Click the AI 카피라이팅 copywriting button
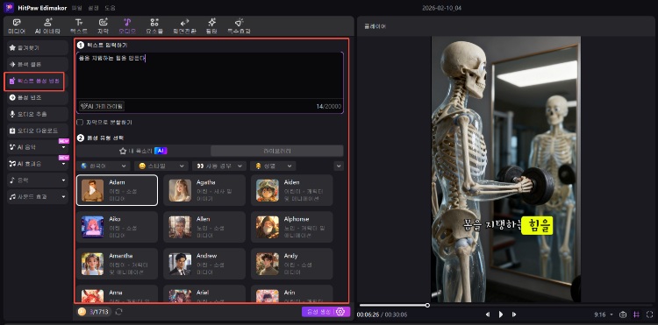The height and width of the screenshot is (325, 658). pyautogui.click(x=102, y=106)
